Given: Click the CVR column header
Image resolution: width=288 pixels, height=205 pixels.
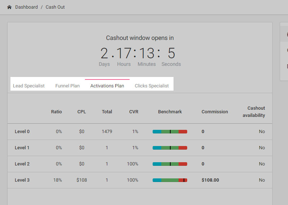Looking at the screenshot, I should (134, 112).
